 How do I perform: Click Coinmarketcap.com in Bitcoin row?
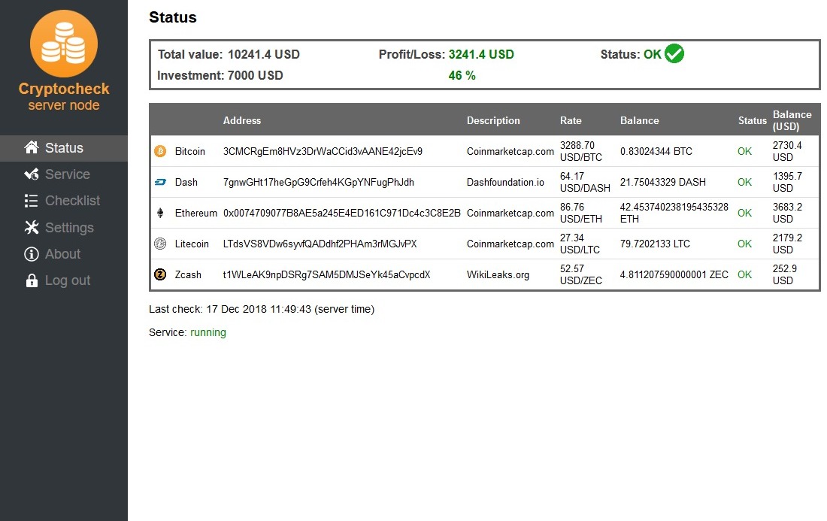(x=510, y=152)
